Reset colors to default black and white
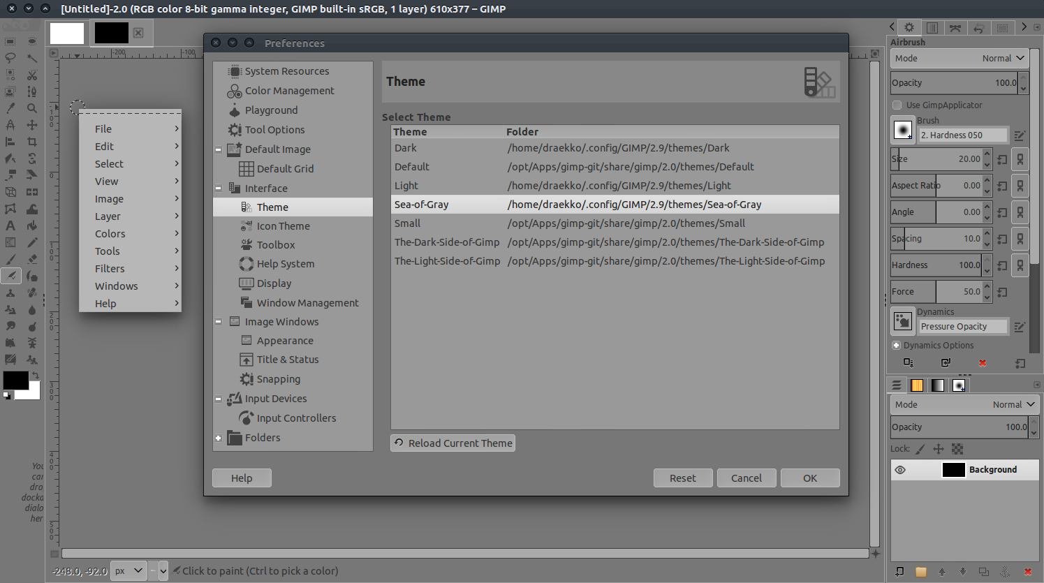Image resolution: width=1044 pixels, height=583 pixels. click(7, 394)
